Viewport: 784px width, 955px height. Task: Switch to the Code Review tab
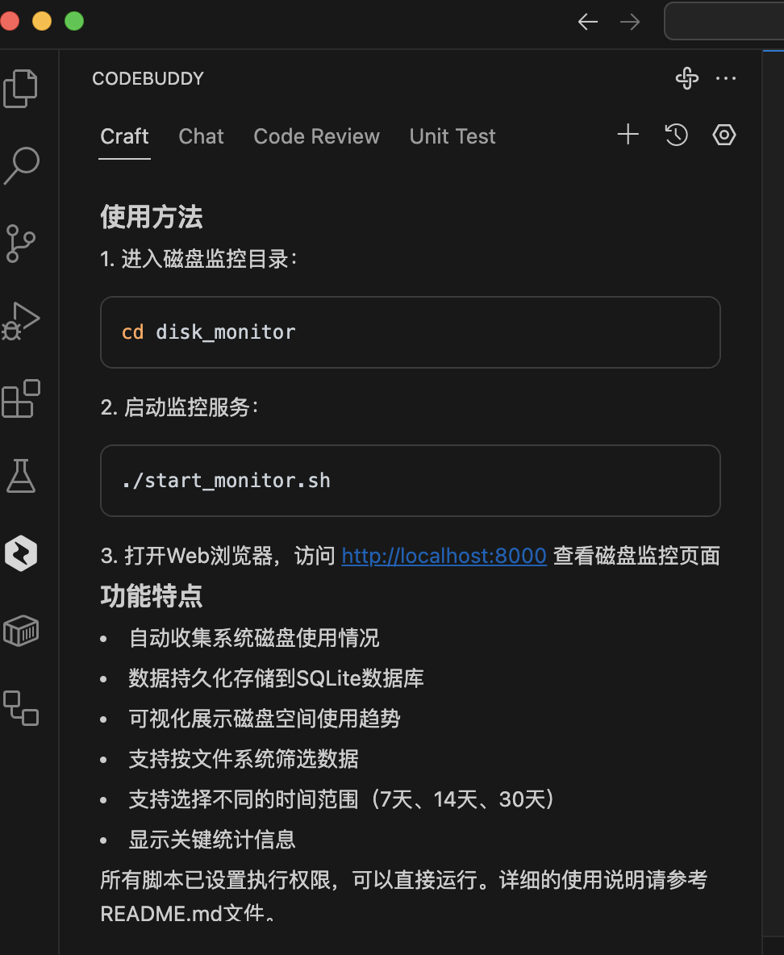click(x=316, y=136)
